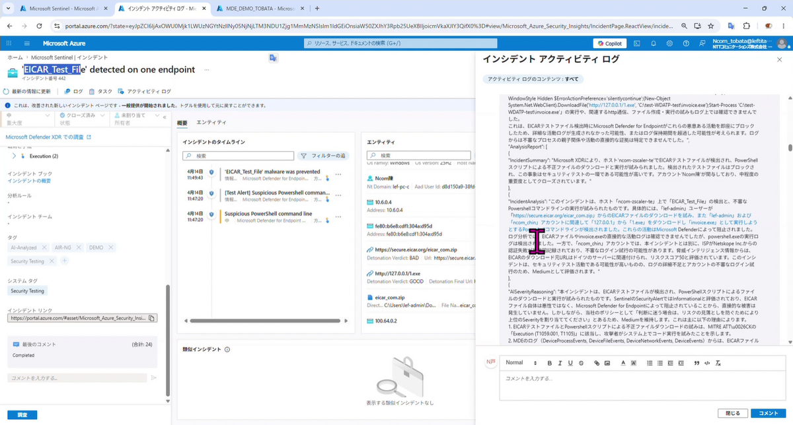Viewport: 793px width, 425px height.
Task: Click the entities search field
Action: (x=420, y=156)
